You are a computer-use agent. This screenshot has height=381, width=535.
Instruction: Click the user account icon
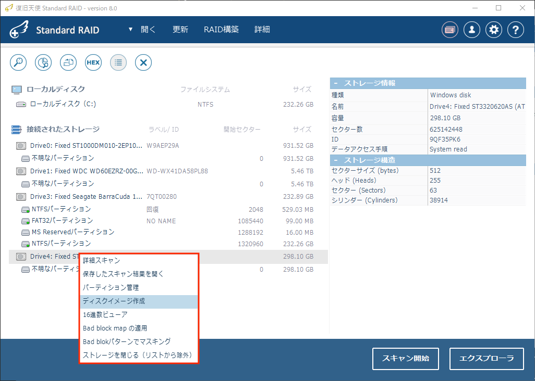(x=472, y=30)
